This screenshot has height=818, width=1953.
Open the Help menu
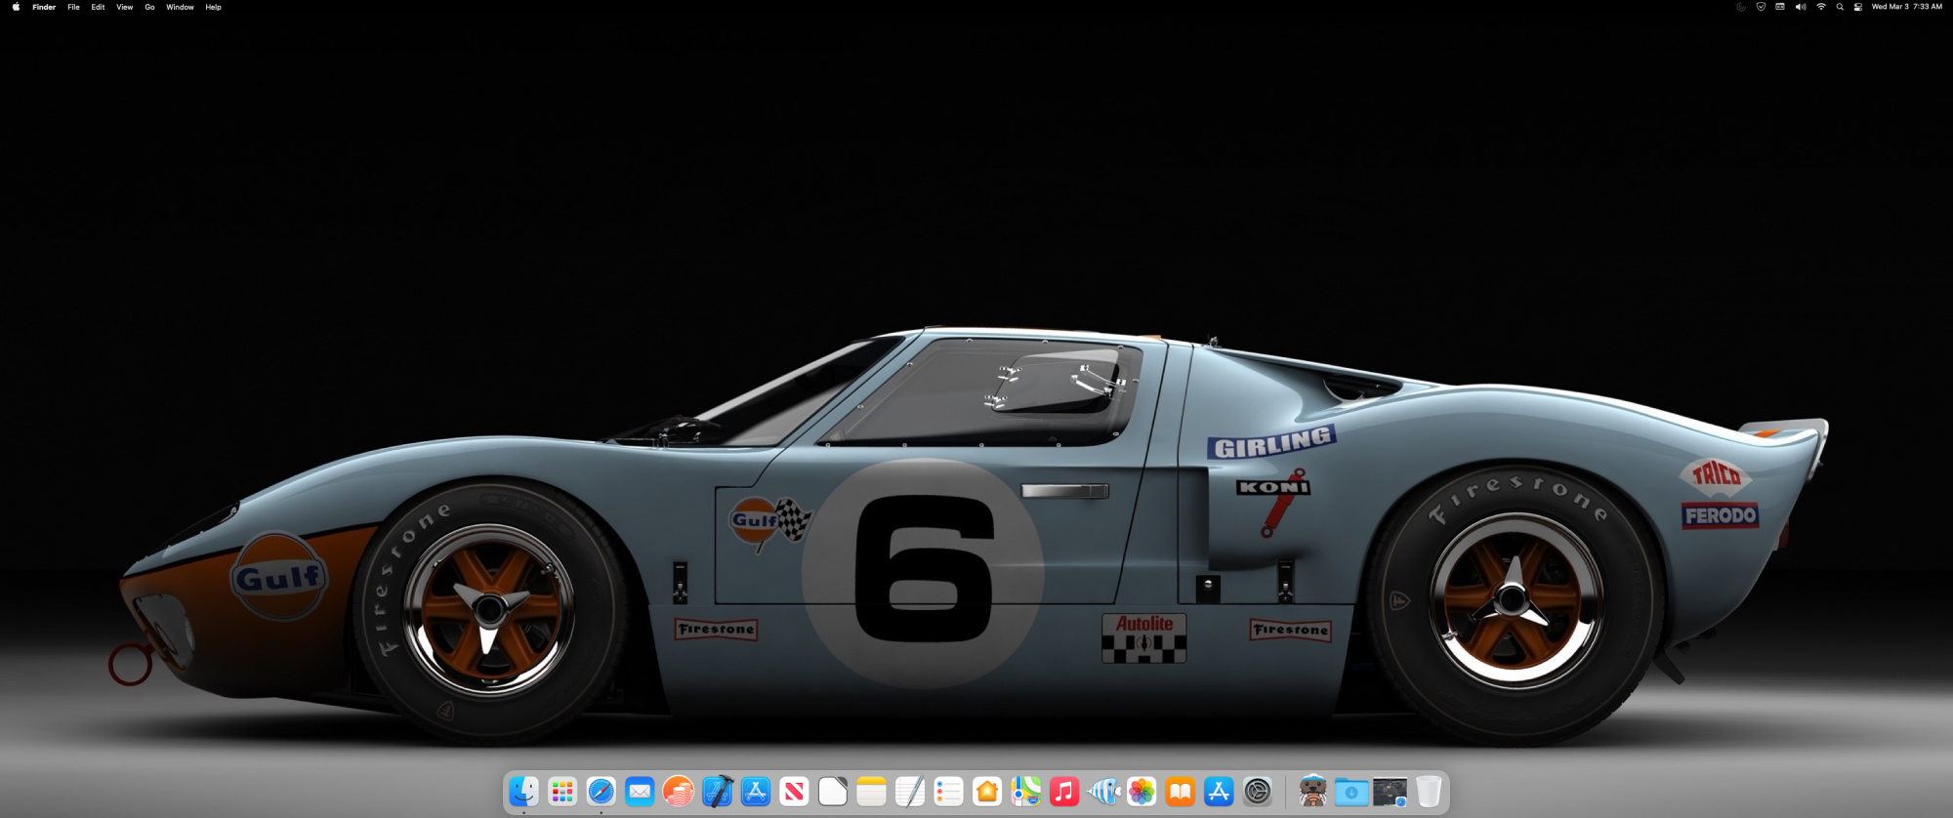(213, 7)
